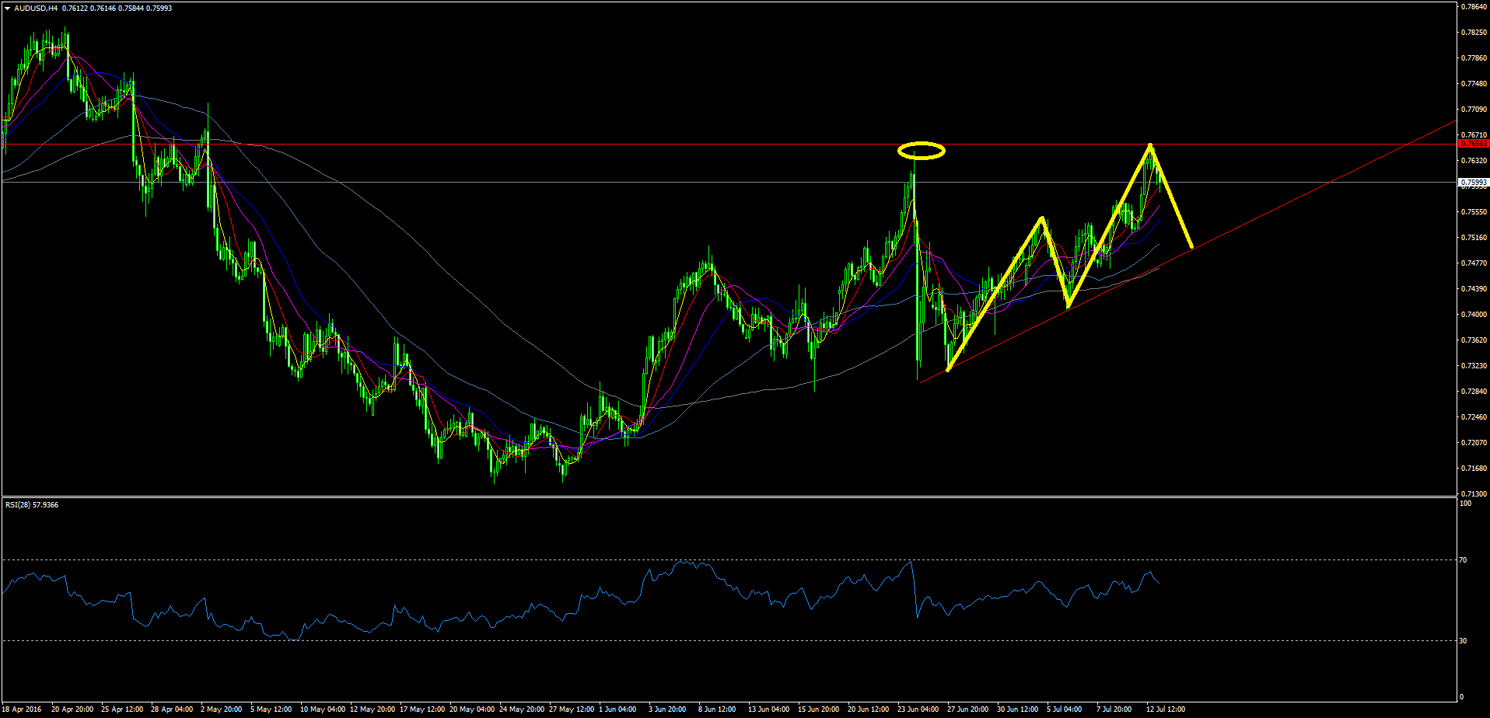Click the 12 May 20:00 date label
Screen dimensions: 1490x718
[x=372, y=709]
